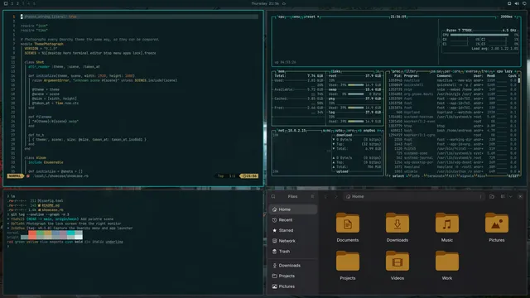
Task: Click the btop cpu box label
Action: [281, 17]
